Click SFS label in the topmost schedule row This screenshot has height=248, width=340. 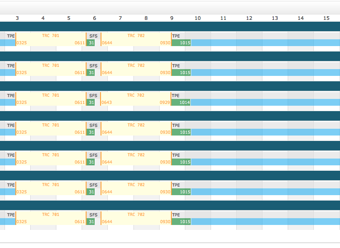[x=93, y=36]
